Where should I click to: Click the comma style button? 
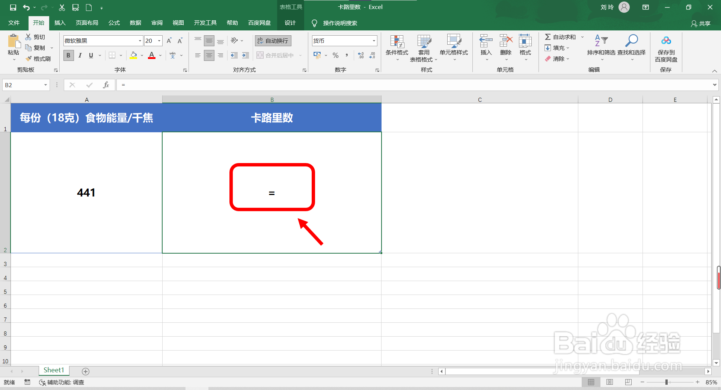click(347, 55)
